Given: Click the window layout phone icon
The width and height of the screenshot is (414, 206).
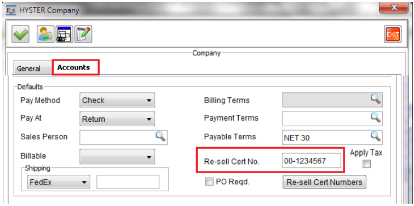Looking at the screenshot, I should pyautogui.click(x=64, y=34).
